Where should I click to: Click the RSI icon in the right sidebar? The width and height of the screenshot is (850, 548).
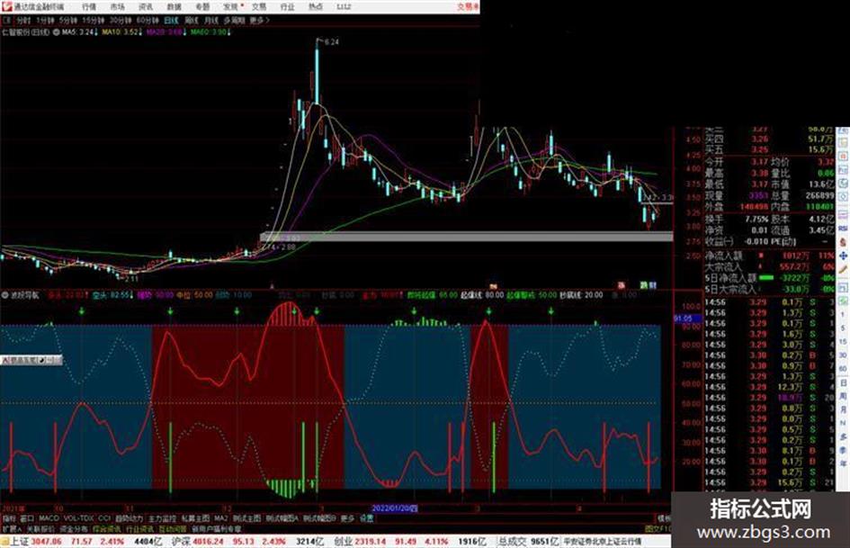[843, 229]
